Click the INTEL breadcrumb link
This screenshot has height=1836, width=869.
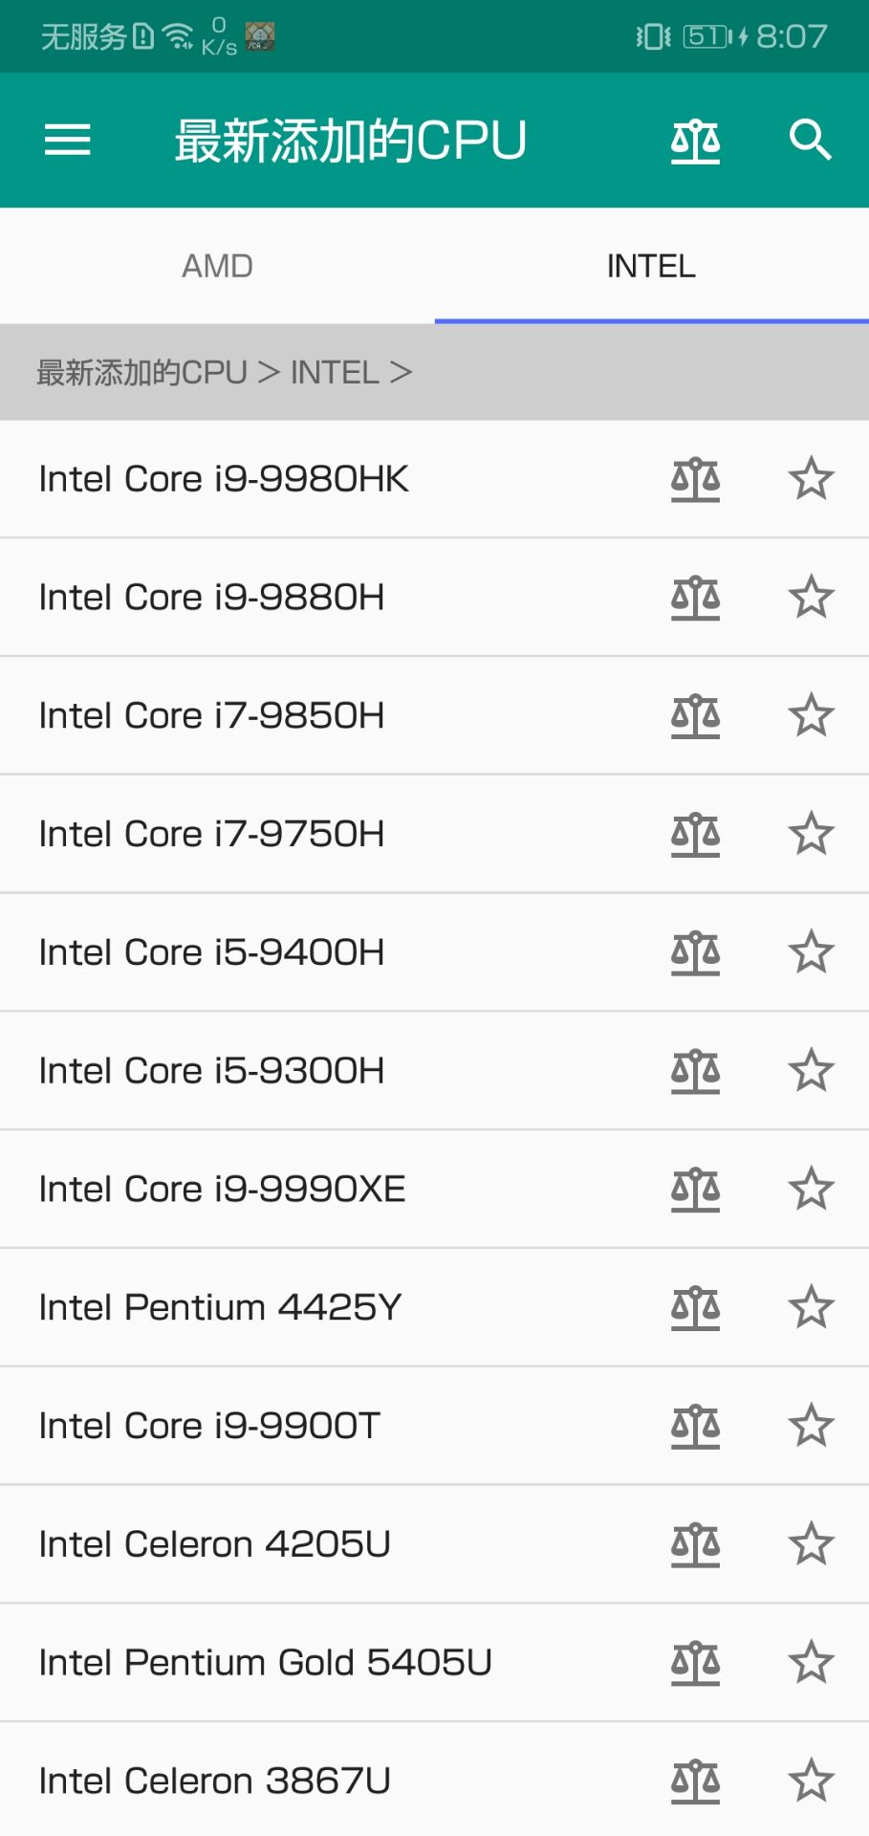click(x=331, y=371)
